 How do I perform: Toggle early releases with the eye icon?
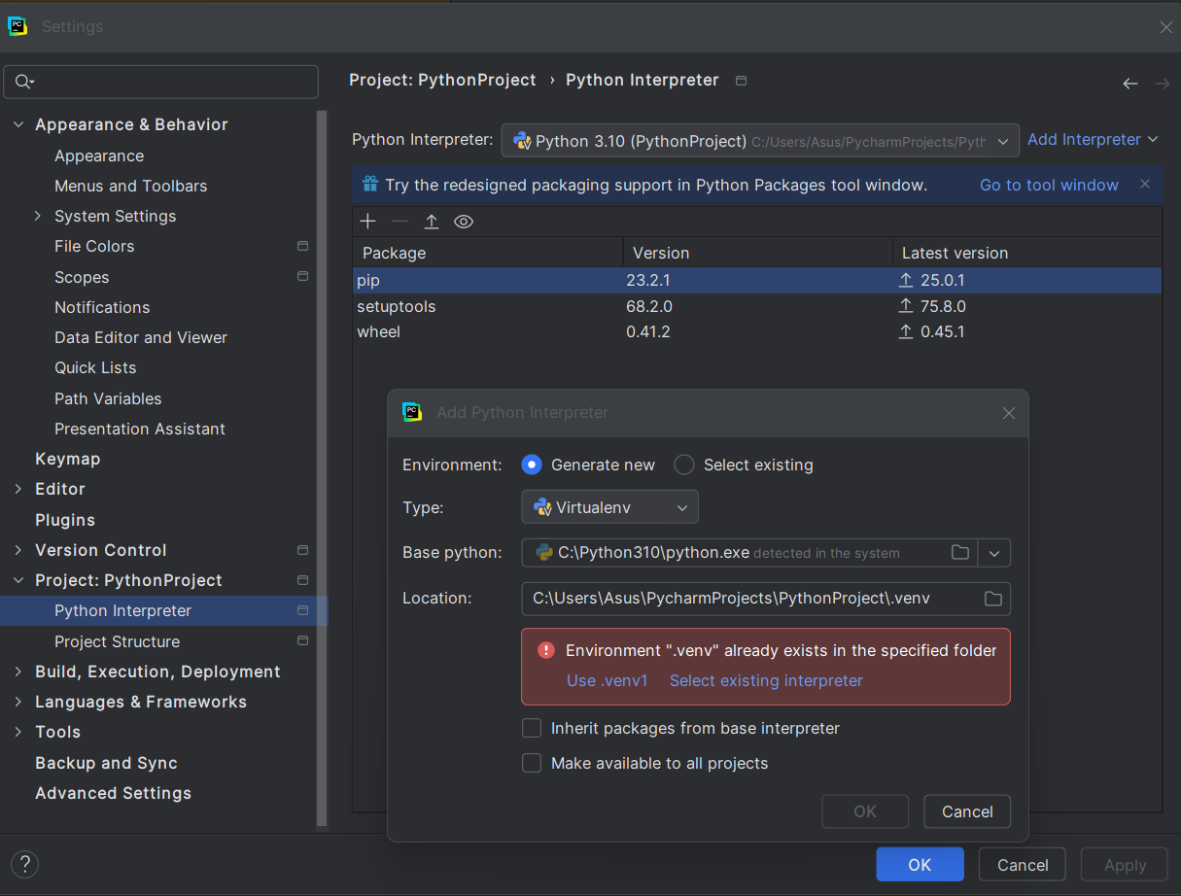coord(464,222)
